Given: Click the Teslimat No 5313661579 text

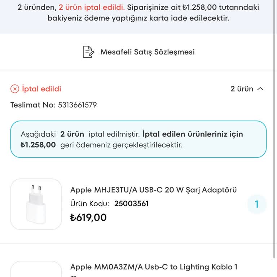Looking at the screenshot, I should (77, 105).
